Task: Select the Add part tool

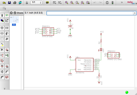Action: click(x=7, y=50)
